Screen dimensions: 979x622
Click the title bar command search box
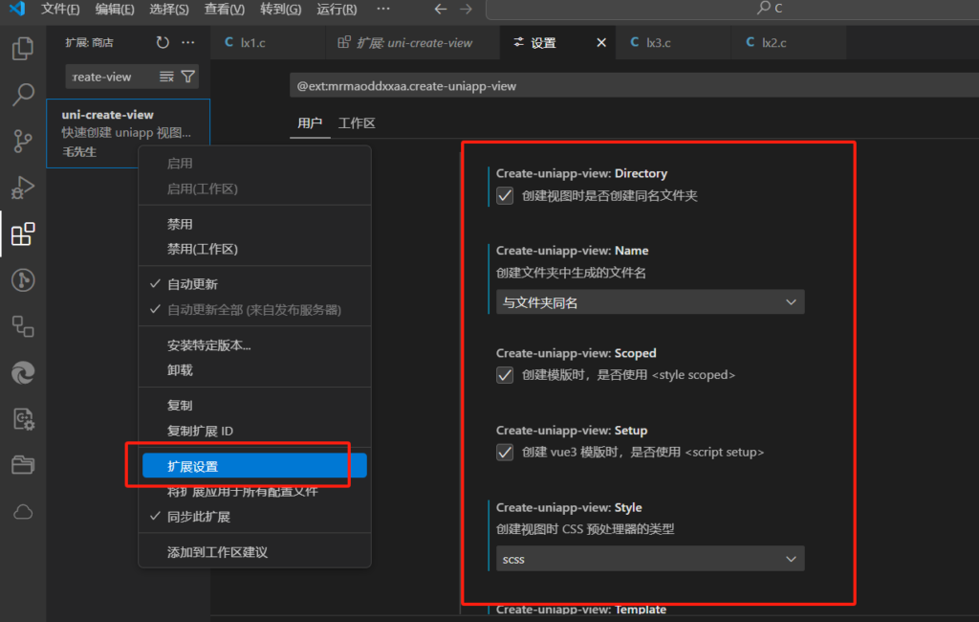(x=731, y=9)
